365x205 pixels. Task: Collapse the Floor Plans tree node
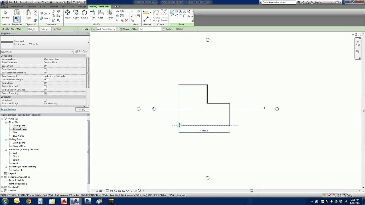pyautogui.click(x=6, y=122)
